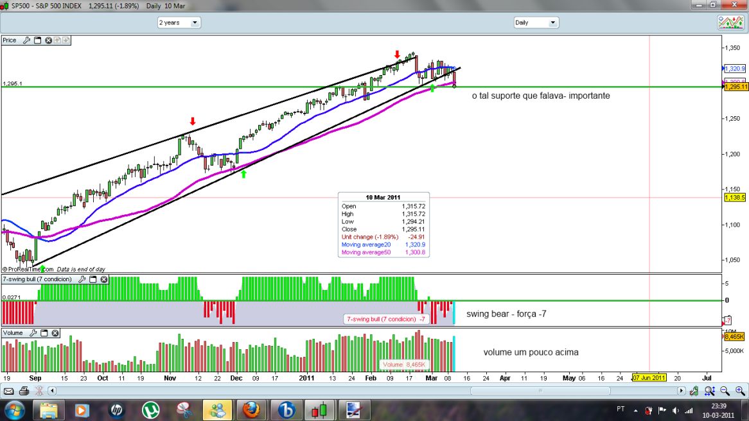749x421 pixels.
Task: Click the 'Price' panel title
Action: 10,40
